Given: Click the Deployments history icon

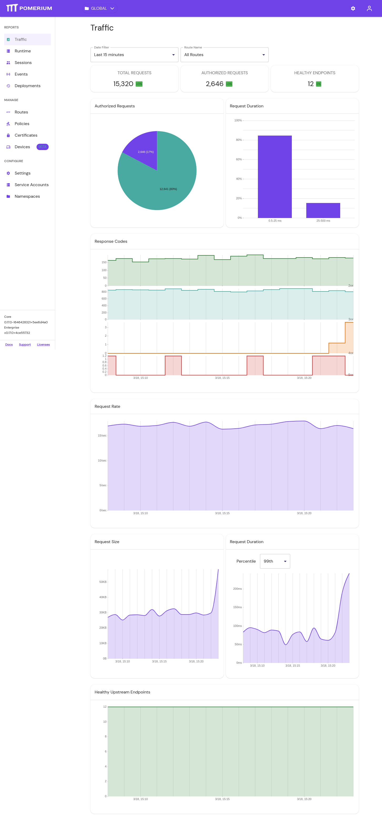Looking at the screenshot, I should tap(8, 86).
